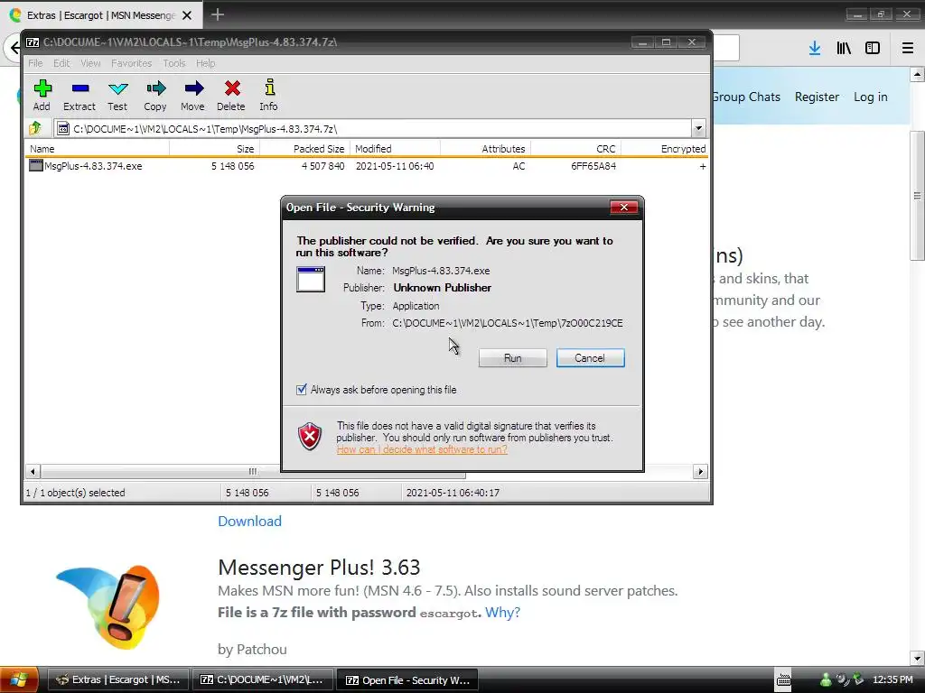
Task: Toggle the browser sidebar icon
Action: pos(873,49)
